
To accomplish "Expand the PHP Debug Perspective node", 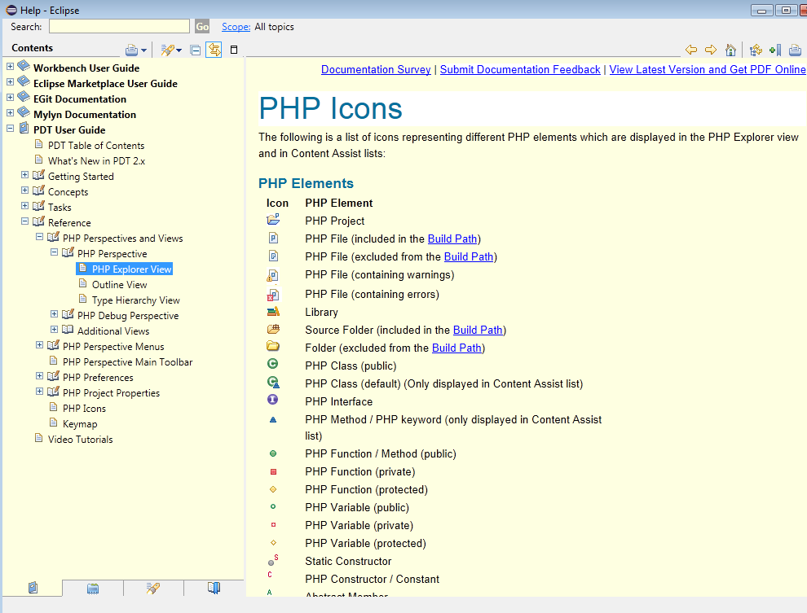I will 54,313.
